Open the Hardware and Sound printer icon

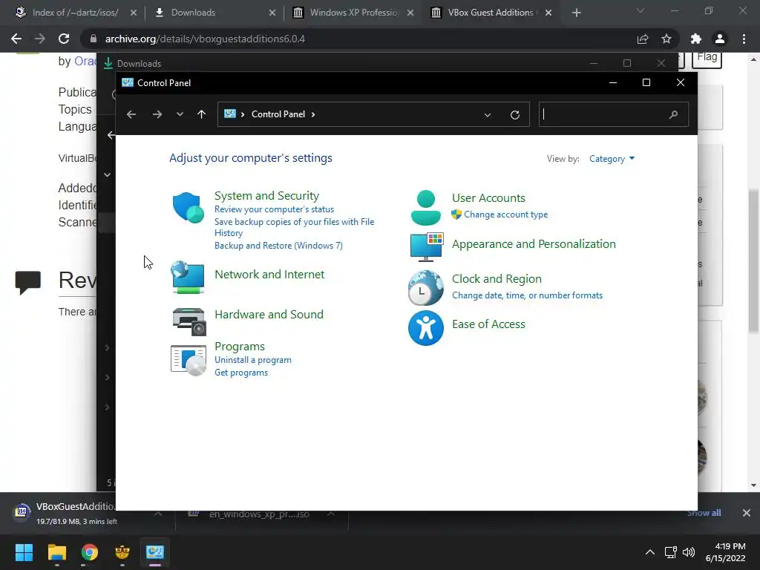click(189, 321)
